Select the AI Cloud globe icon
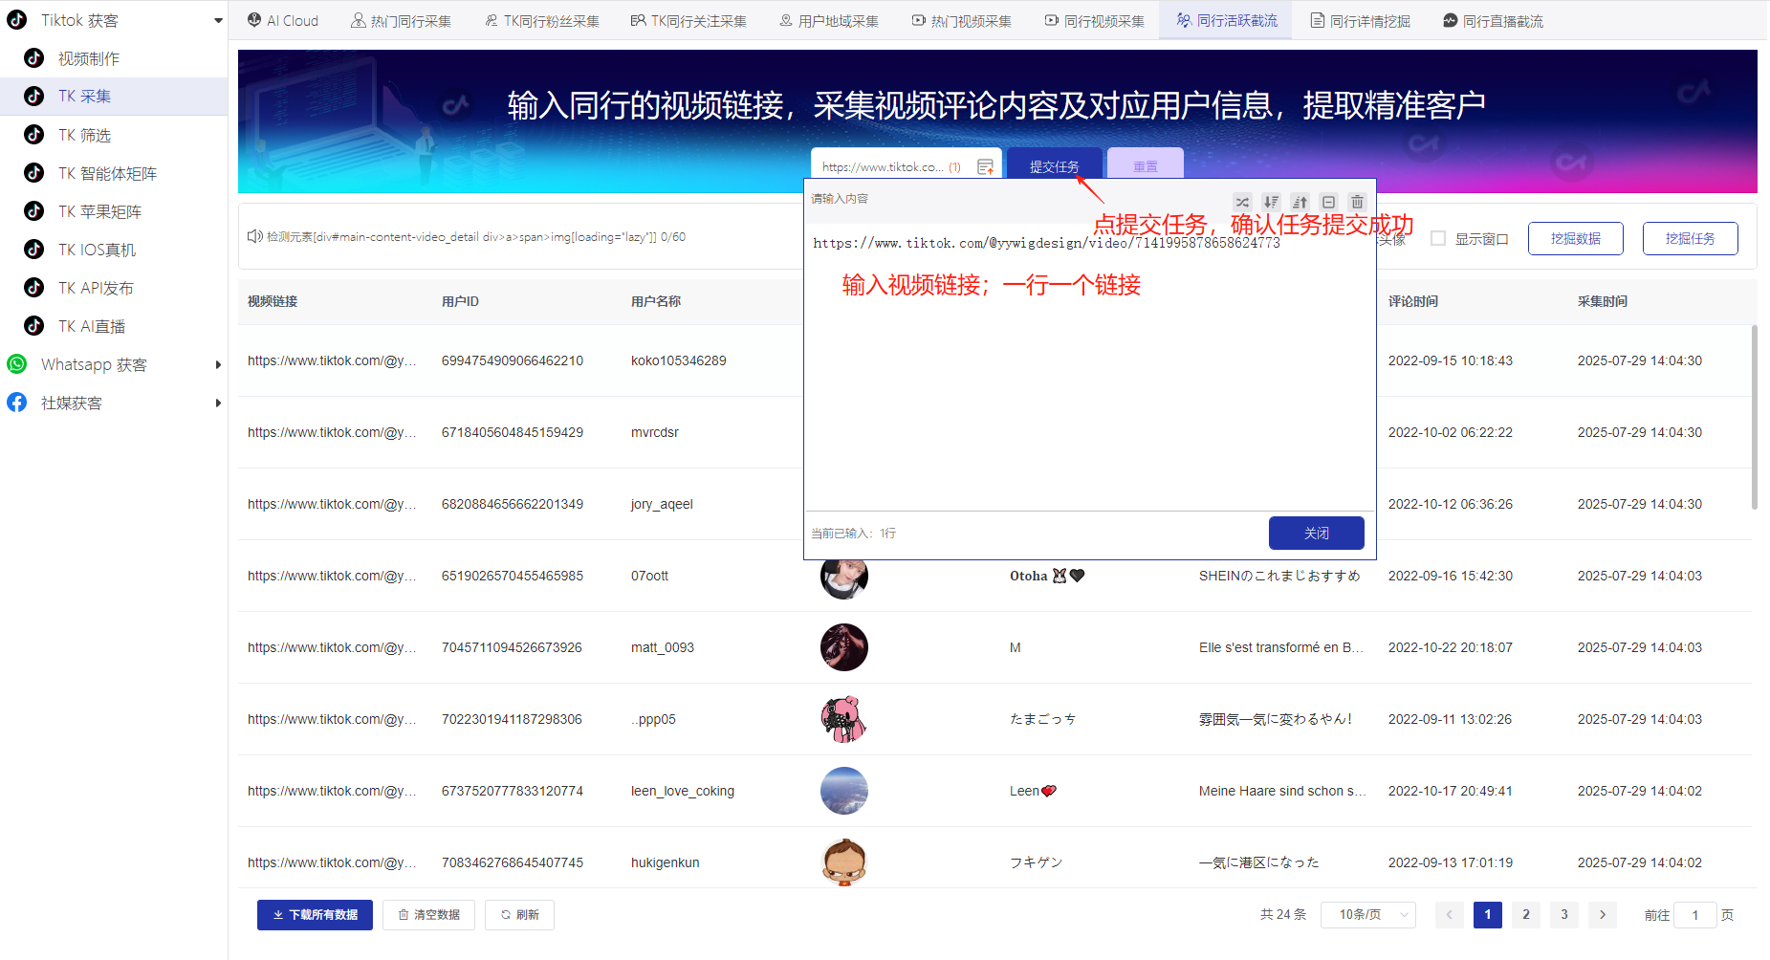 click(x=252, y=19)
